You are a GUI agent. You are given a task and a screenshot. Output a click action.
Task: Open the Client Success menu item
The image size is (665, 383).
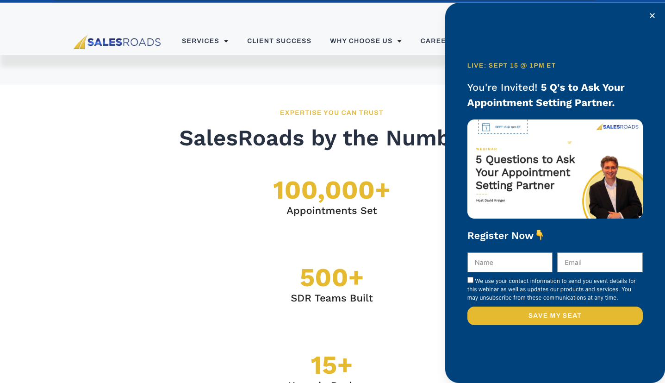point(279,41)
